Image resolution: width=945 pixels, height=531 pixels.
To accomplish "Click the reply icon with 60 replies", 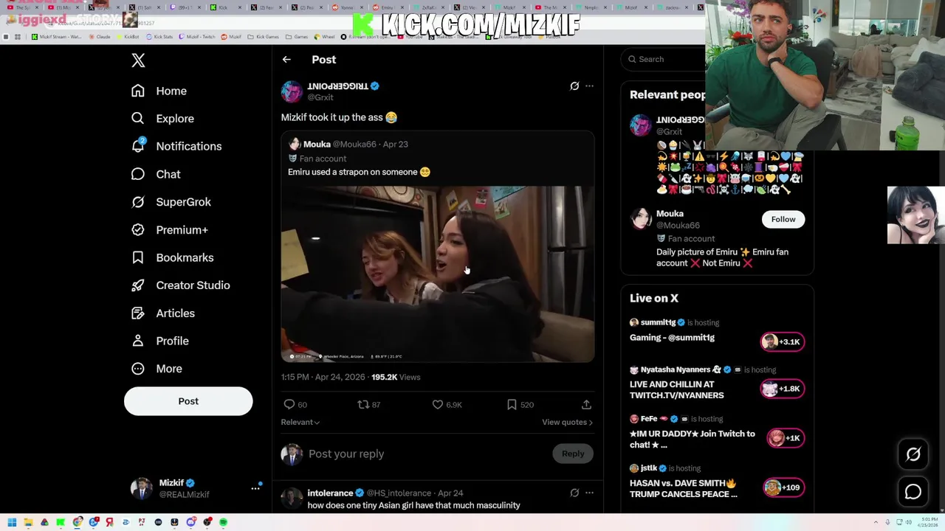I will (x=289, y=404).
